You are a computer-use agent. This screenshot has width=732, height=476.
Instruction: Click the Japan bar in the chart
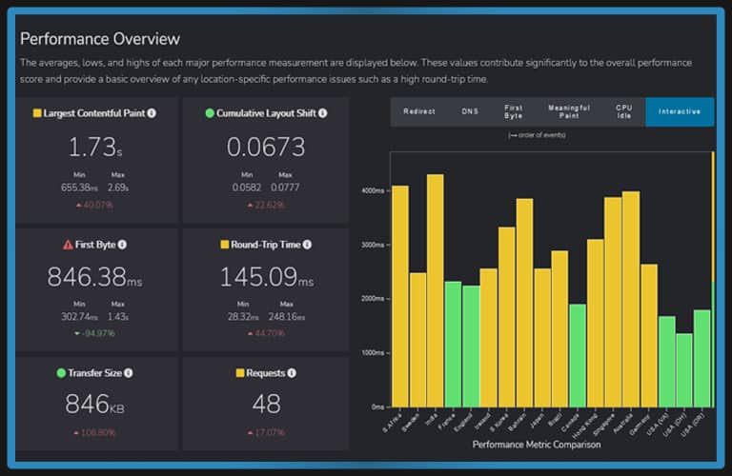542,338
